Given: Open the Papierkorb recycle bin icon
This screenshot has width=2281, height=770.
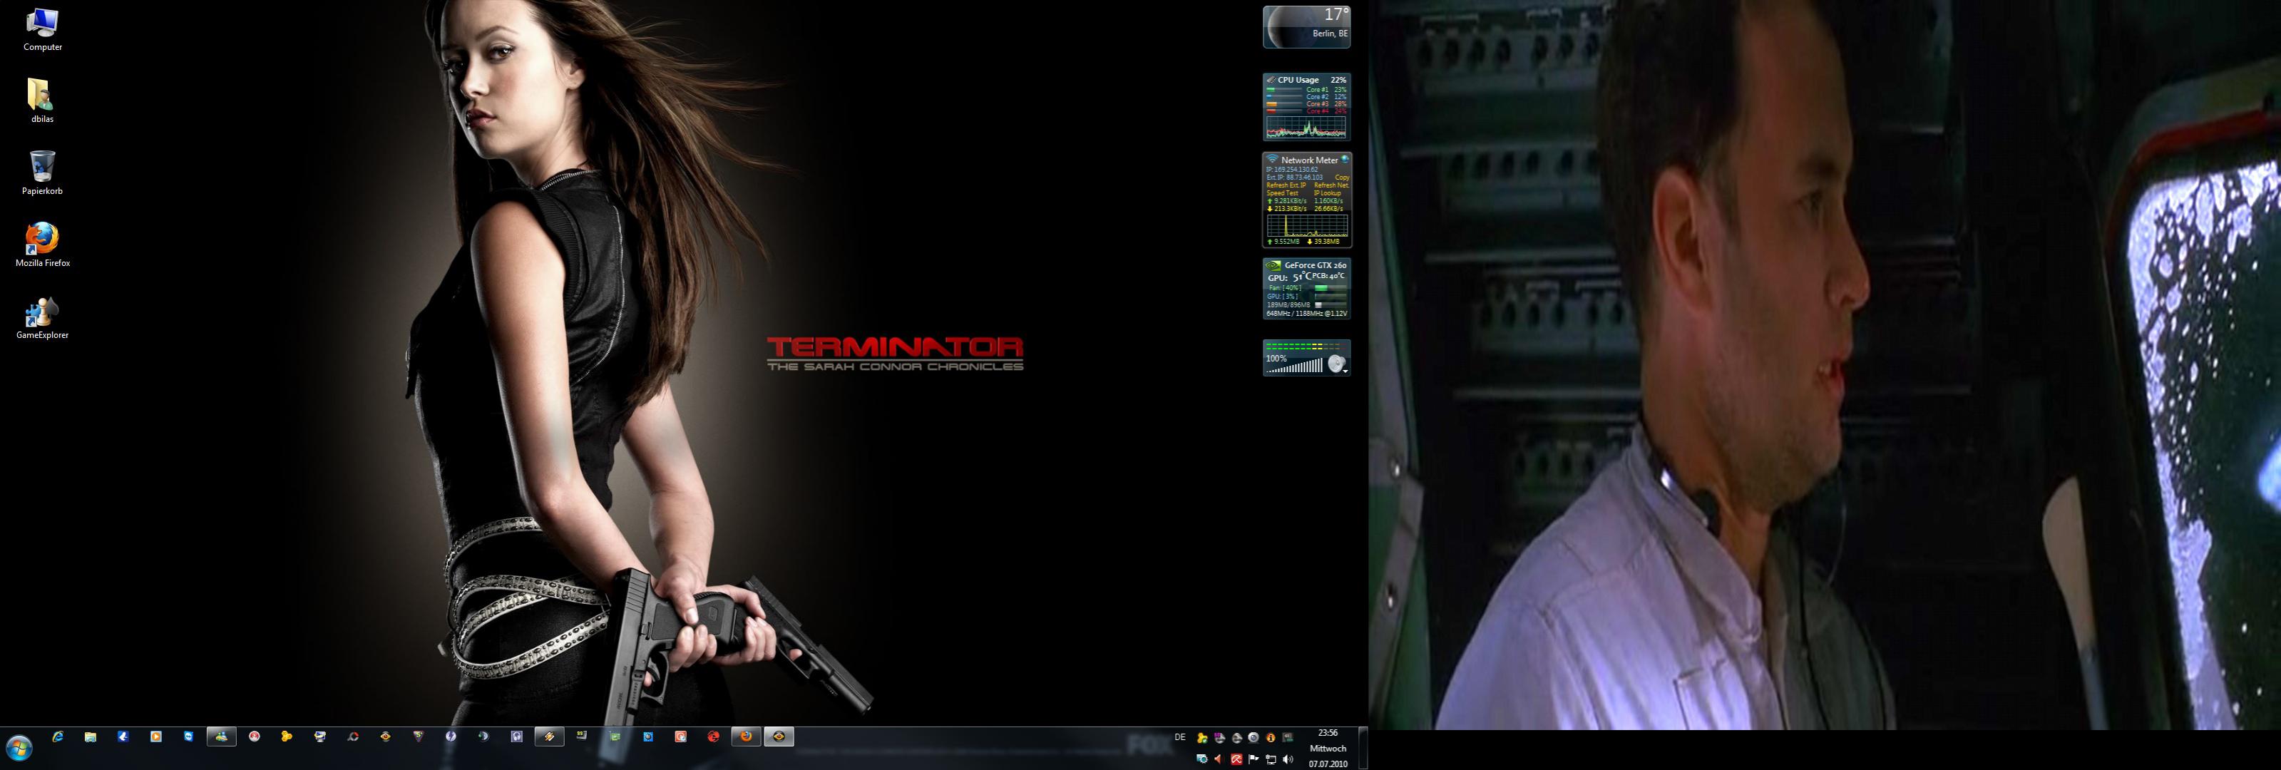Looking at the screenshot, I should click(43, 173).
